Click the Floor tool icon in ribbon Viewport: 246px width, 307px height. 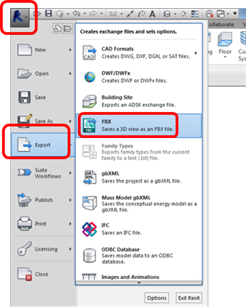[x=225, y=39]
